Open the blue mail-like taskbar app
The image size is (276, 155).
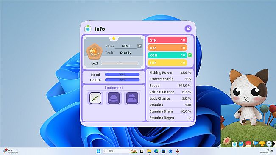(170, 151)
